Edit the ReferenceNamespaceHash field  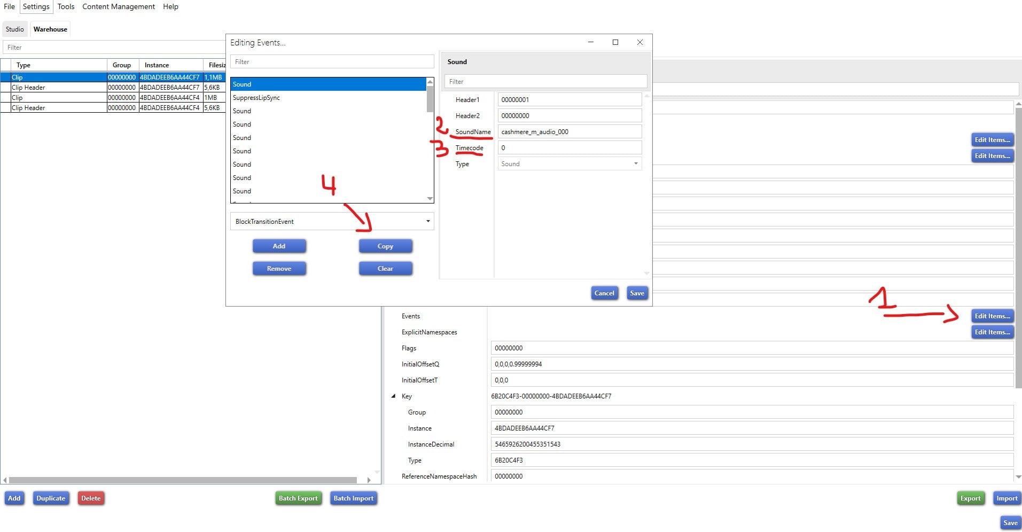click(x=752, y=476)
